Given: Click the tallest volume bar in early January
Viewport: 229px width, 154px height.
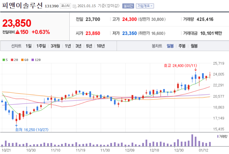Looking at the screenshot, I should click(192, 140).
